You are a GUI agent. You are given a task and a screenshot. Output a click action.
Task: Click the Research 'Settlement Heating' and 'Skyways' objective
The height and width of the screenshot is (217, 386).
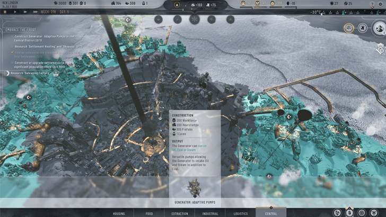[x=47, y=47]
